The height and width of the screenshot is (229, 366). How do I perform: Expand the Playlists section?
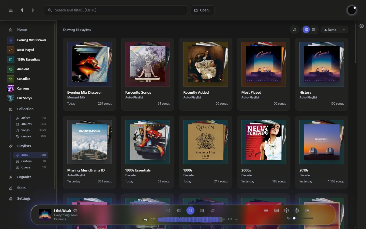[24, 146]
